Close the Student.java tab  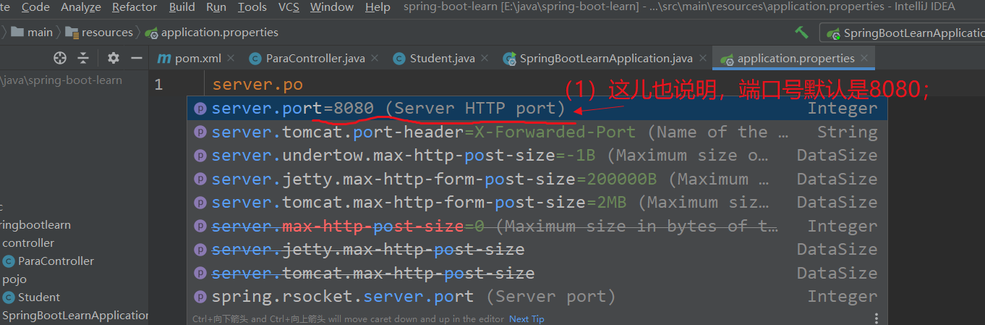coord(484,59)
